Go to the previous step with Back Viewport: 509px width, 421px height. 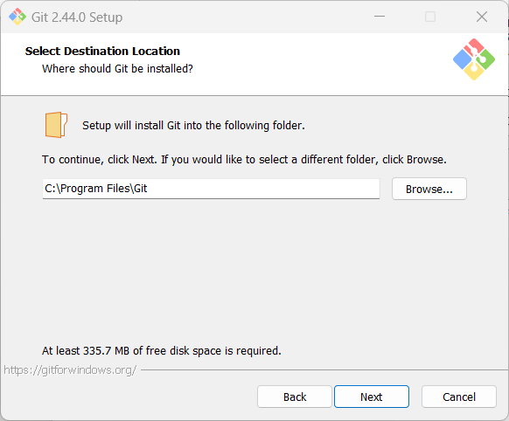tap(295, 397)
